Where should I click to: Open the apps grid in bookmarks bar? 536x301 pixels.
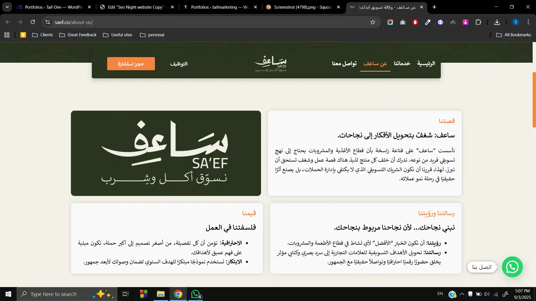pyautogui.click(x=7, y=35)
